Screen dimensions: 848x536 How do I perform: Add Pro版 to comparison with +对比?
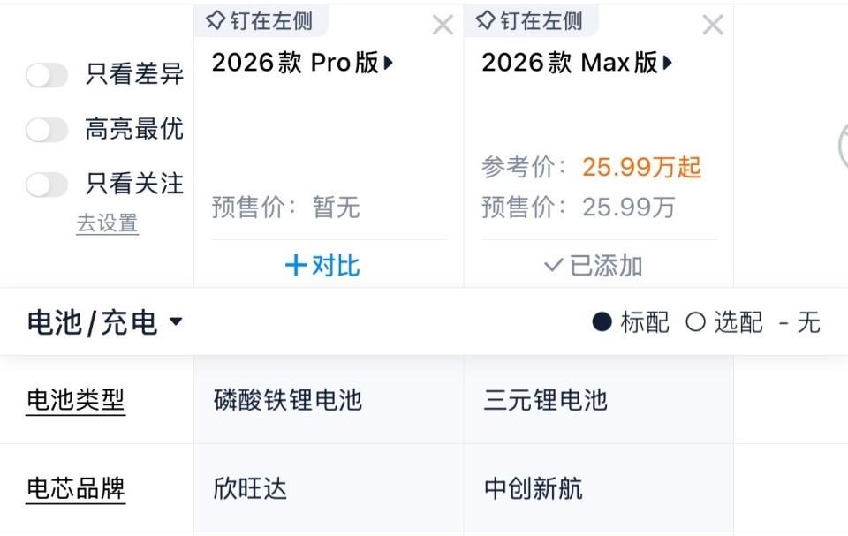tap(323, 266)
